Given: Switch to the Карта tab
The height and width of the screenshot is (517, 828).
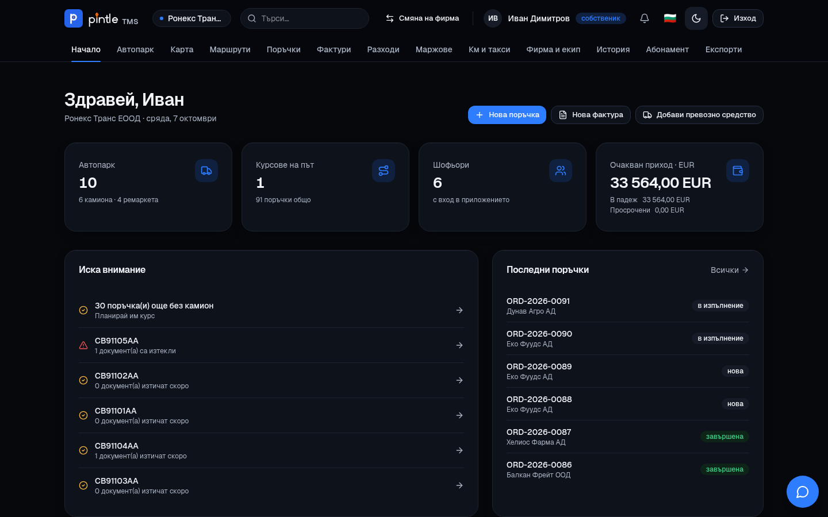Looking at the screenshot, I should pyautogui.click(x=182, y=49).
